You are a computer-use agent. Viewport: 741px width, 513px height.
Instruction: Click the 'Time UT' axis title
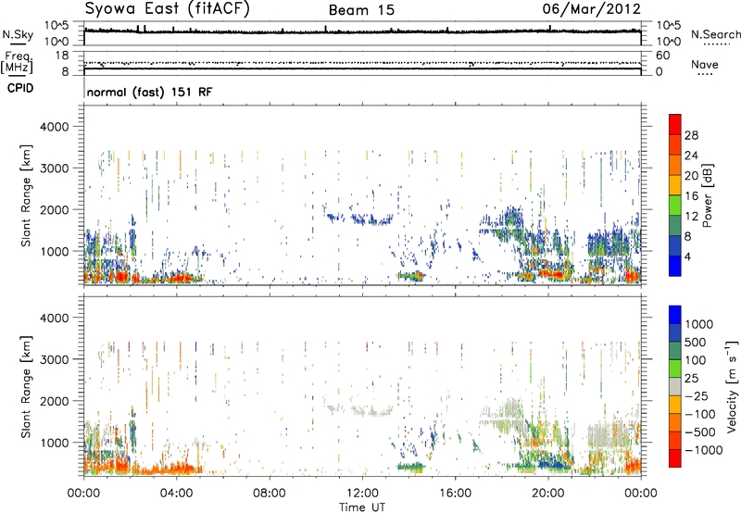tap(362, 507)
